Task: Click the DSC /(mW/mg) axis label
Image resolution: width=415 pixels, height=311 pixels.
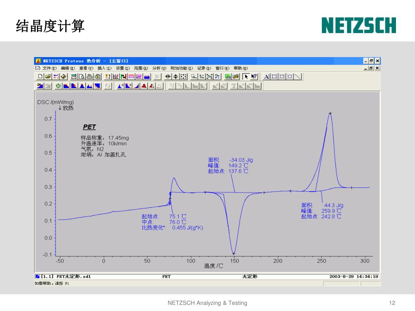Action: [55, 102]
